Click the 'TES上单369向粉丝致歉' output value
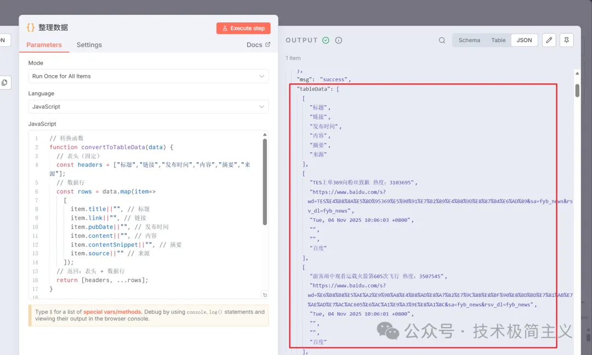The height and width of the screenshot is (355, 592). tap(363, 182)
